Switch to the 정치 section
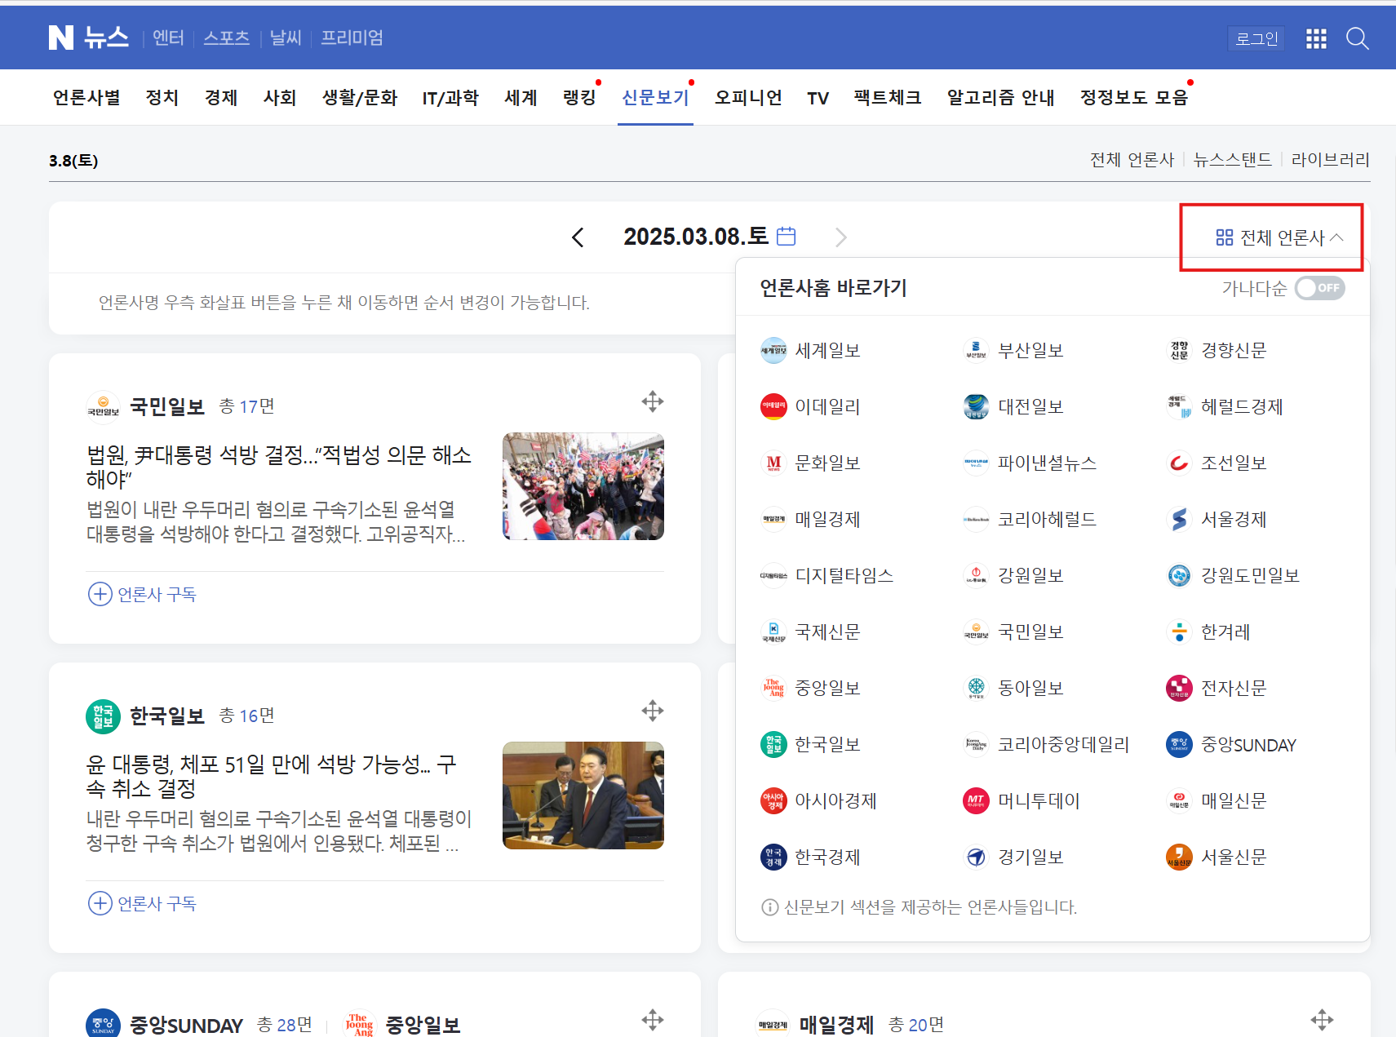This screenshot has height=1037, width=1396. coord(162,98)
